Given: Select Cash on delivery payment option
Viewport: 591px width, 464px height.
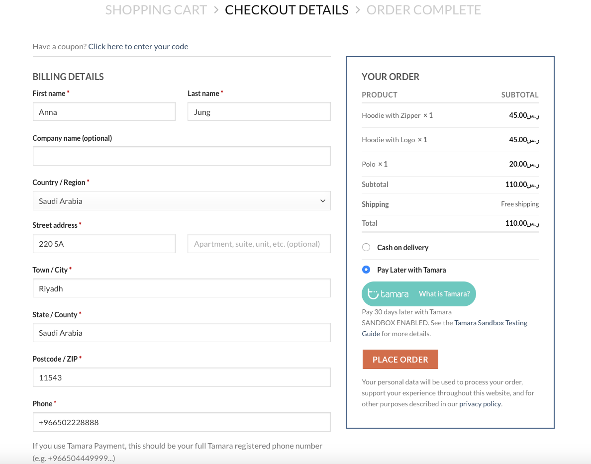Looking at the screenshot, I should [366, 247].
